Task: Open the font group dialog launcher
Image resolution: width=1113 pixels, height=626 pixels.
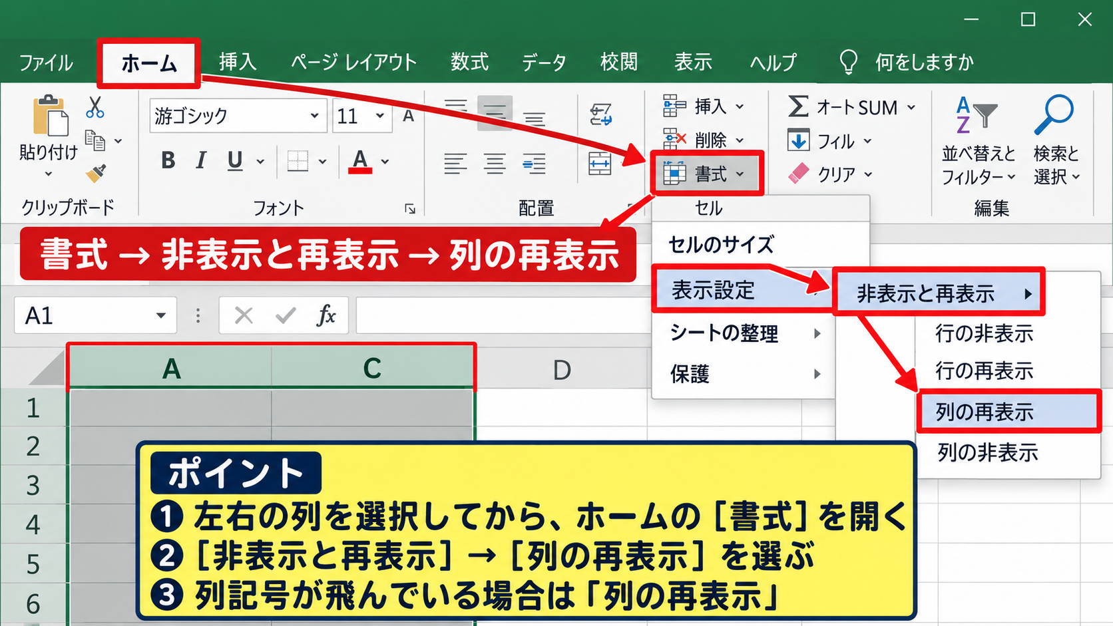Action: coord(409,209)
